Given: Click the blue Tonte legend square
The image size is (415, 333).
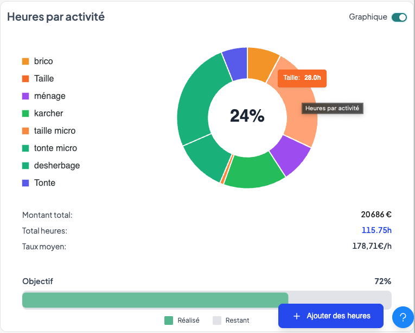Looking at the screenshot, I should pos(25,183).
